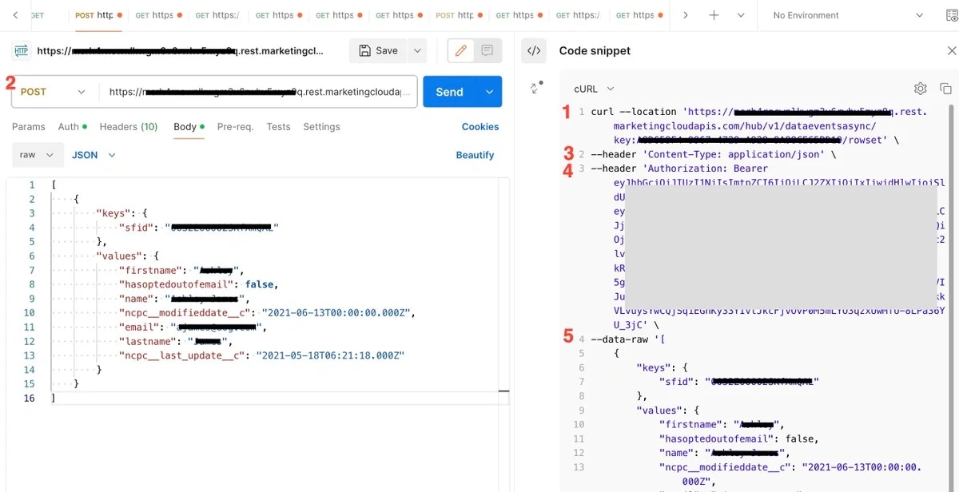Click the floppy disk Save icon
This screenshot has width=959, height=492.
point(366,50)
